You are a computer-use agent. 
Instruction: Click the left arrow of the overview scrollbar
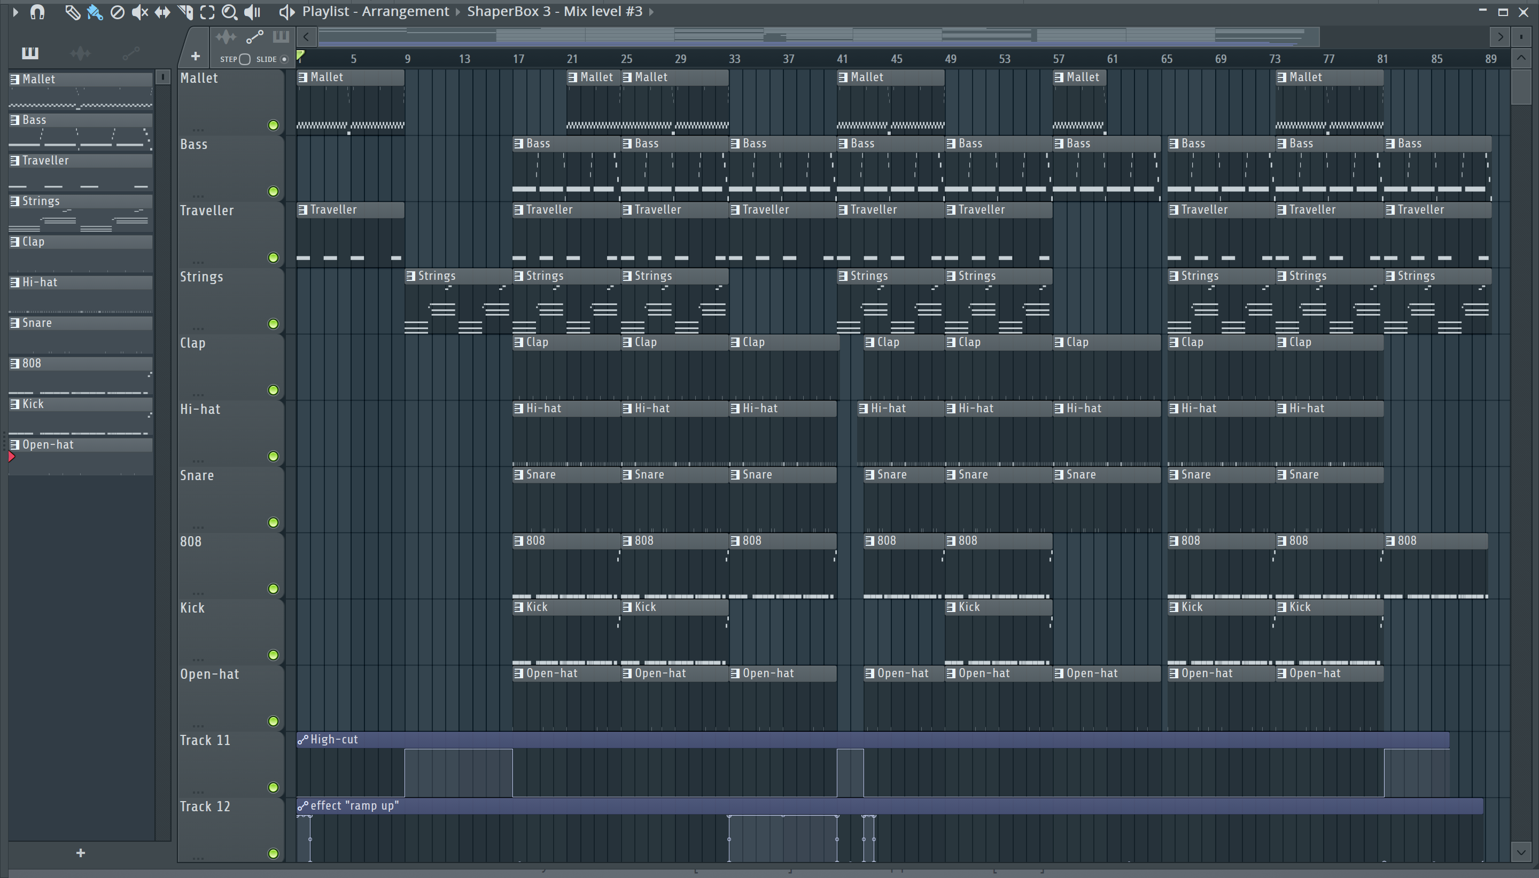click(x=307, y=37)
